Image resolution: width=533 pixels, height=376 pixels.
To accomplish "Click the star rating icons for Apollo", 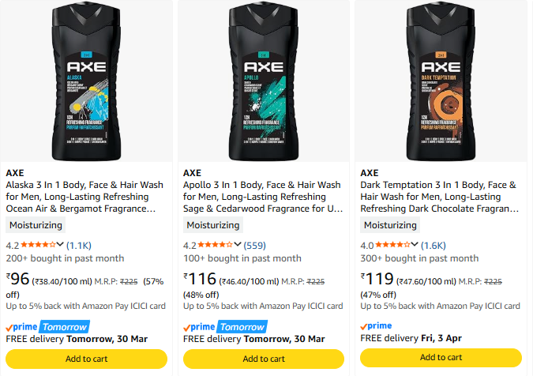I will coord(216,245).
